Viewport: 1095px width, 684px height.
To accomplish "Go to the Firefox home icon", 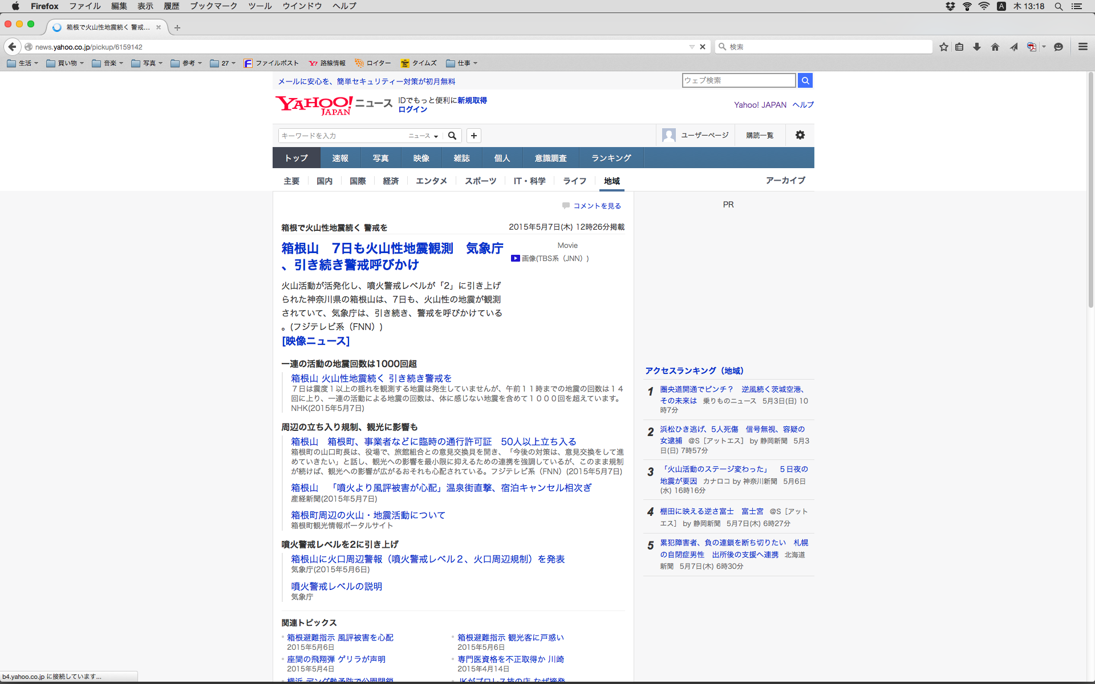I will pyautogui.click(x=995, y=47).
